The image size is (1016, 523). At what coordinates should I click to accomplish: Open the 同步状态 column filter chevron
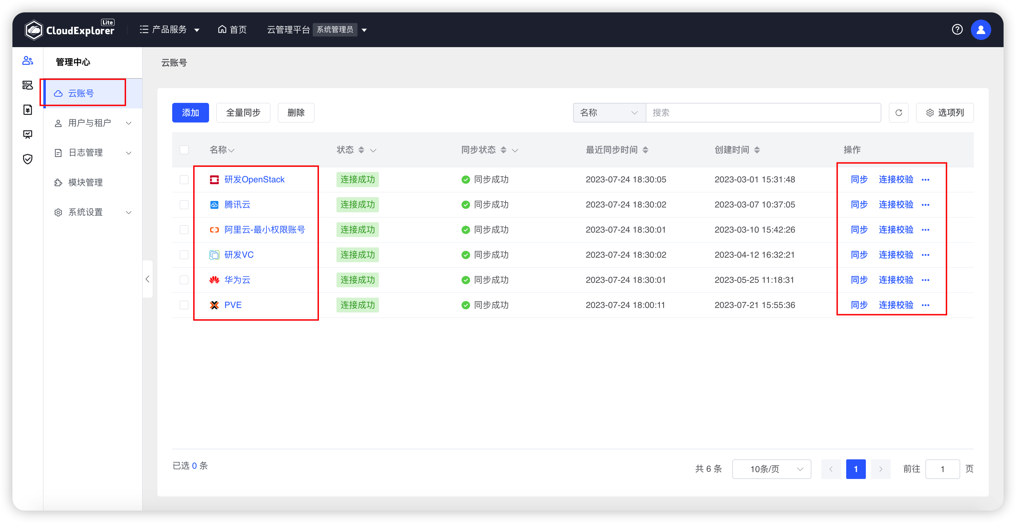pyautogui.click(x=515, y=151)
